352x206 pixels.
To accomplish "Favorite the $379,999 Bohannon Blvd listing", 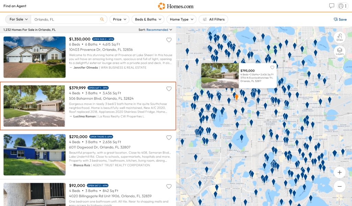I will point(169,89).
